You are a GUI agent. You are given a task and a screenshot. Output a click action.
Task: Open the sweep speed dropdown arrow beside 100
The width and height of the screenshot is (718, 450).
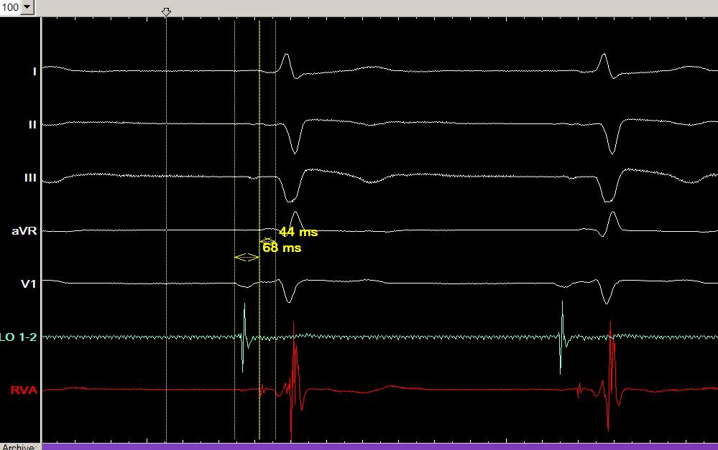(27, 7)
